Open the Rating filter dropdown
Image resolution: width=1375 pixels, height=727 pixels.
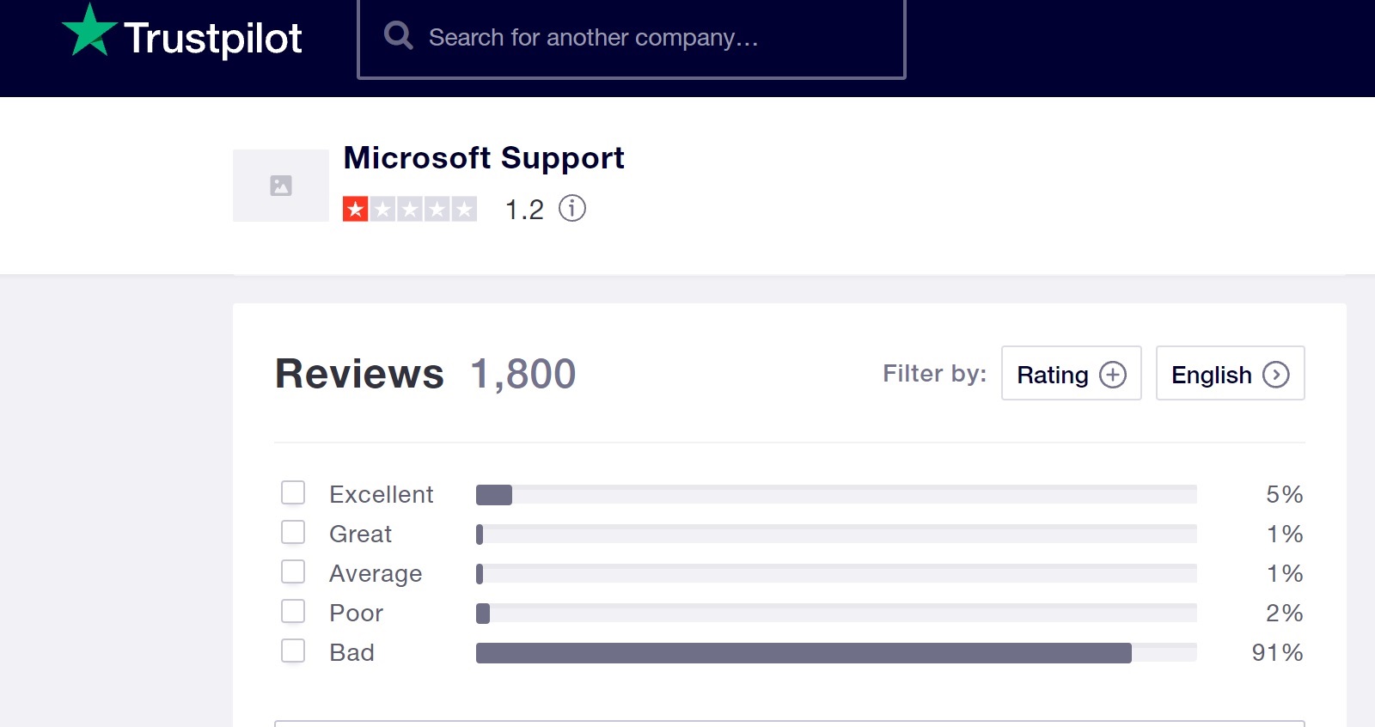[1072, 373]
